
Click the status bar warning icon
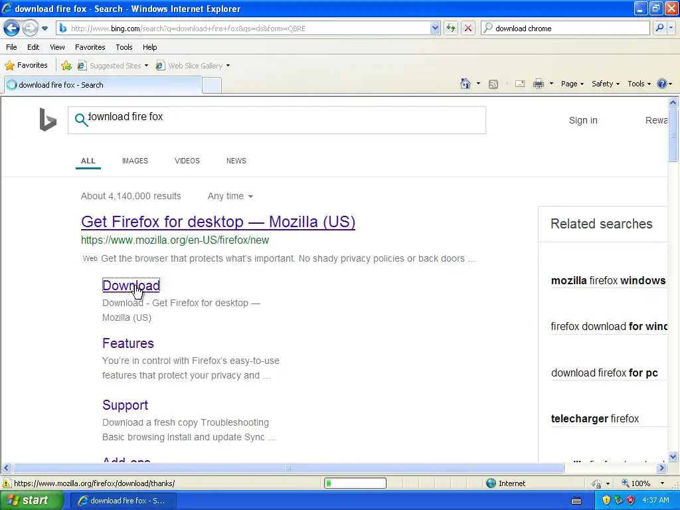click(7, 483)
